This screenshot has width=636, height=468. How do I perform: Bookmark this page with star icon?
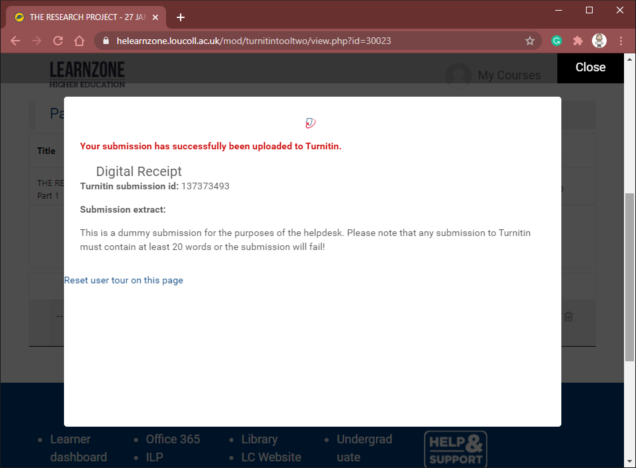(x=530, y=41)
